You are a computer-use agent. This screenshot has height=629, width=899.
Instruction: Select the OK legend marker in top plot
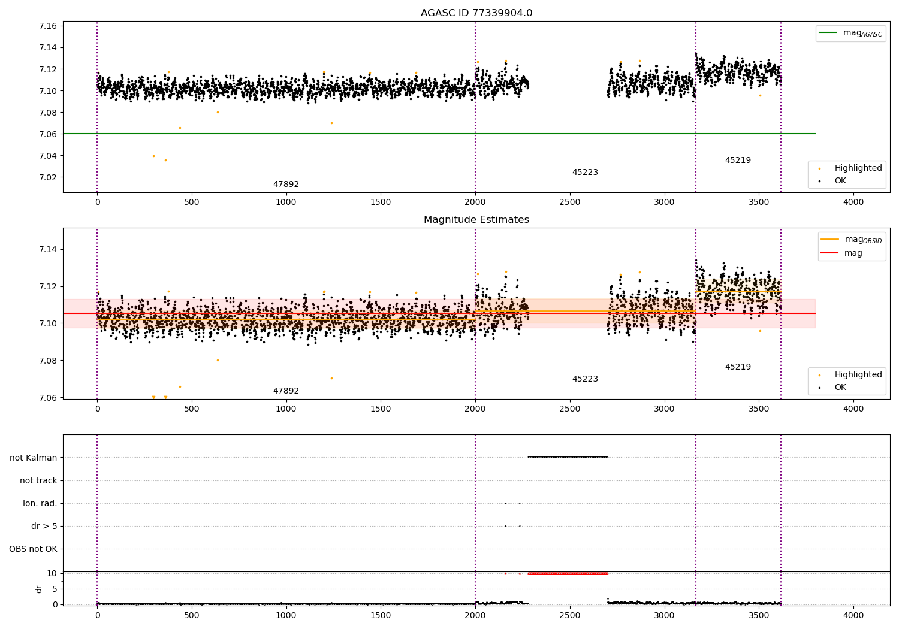[x=819, y=181]
